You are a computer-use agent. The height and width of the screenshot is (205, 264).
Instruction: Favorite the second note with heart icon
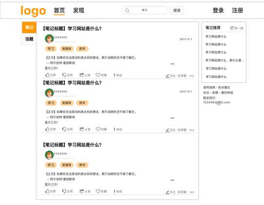(98, 129)
